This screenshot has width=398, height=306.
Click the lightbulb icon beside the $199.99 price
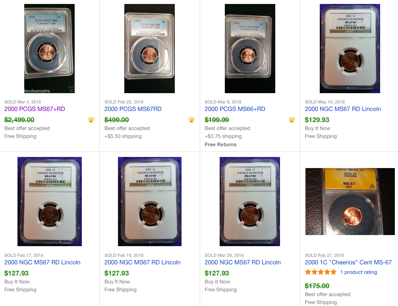292,120
